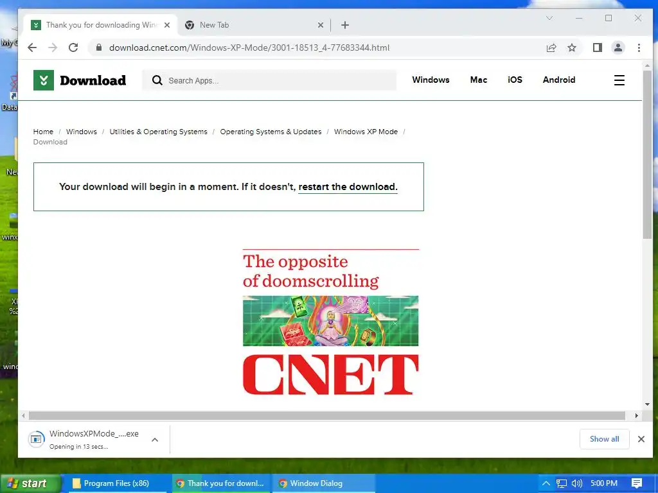The width and height of the screenshot is (658, 493).
Task: Click 'Opening in 13 secs...' status text
Action: [78, 447]
